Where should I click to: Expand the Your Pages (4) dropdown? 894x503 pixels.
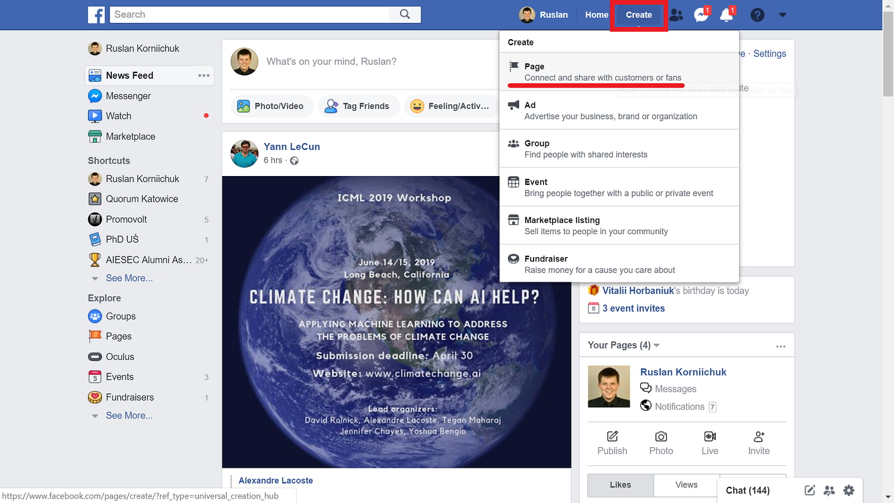point(624,345)
